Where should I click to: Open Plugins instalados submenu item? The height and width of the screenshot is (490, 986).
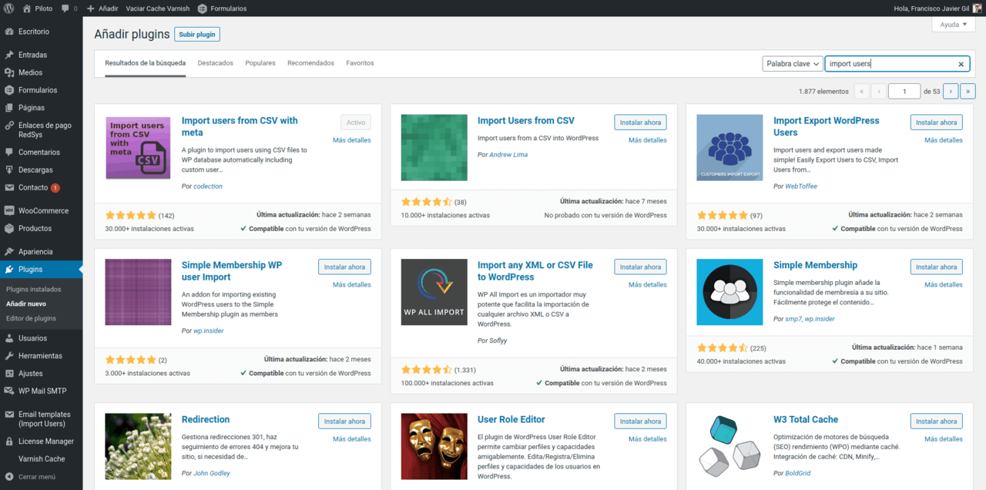tap(34, 290)
